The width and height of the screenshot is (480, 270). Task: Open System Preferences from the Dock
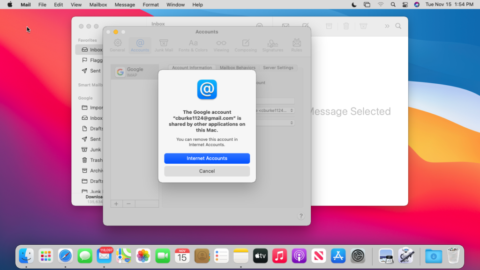click(x=358, y=256)
